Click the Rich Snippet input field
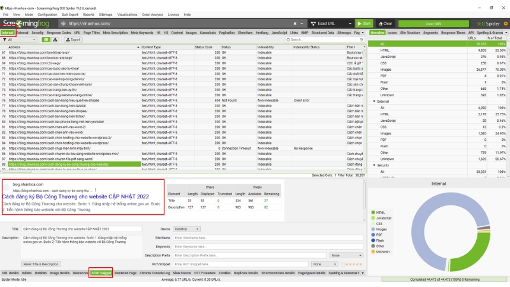The image size is (510, 287). (x=241, y=264)
